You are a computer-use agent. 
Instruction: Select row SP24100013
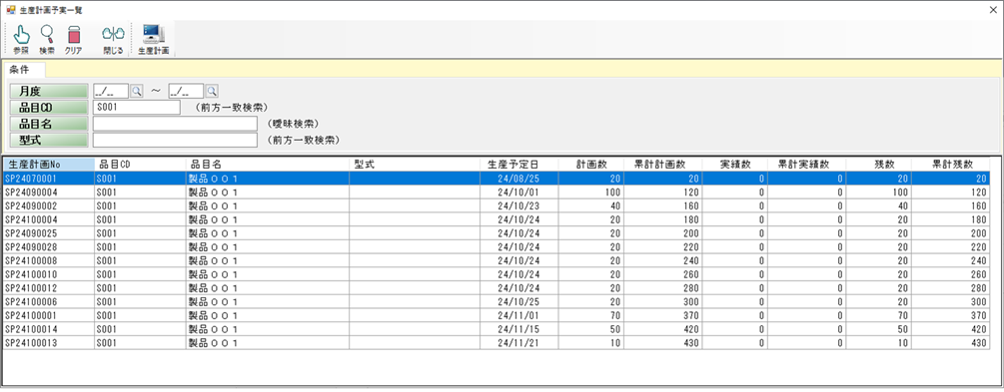point(497,343)
